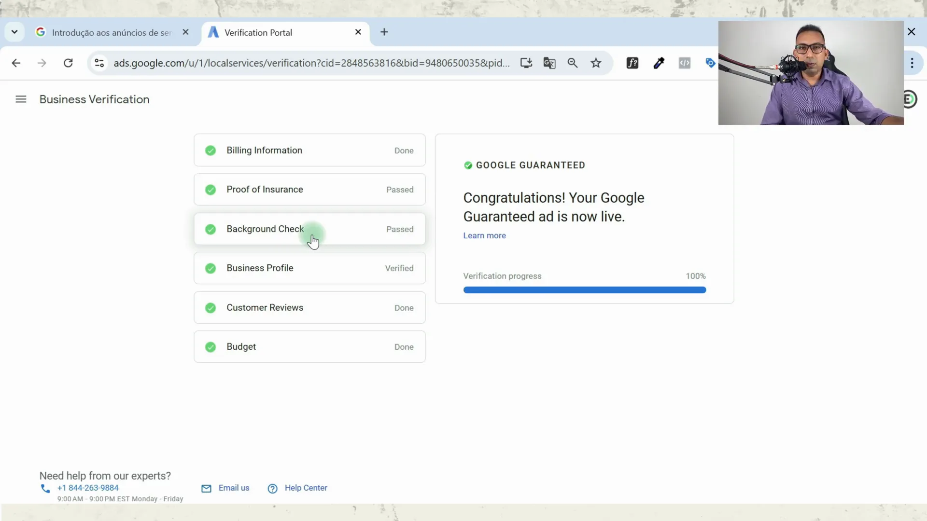This screenshot has height=521, width=927.
Task: Click the Business Profile green checkmark
Action: [211, 268]
